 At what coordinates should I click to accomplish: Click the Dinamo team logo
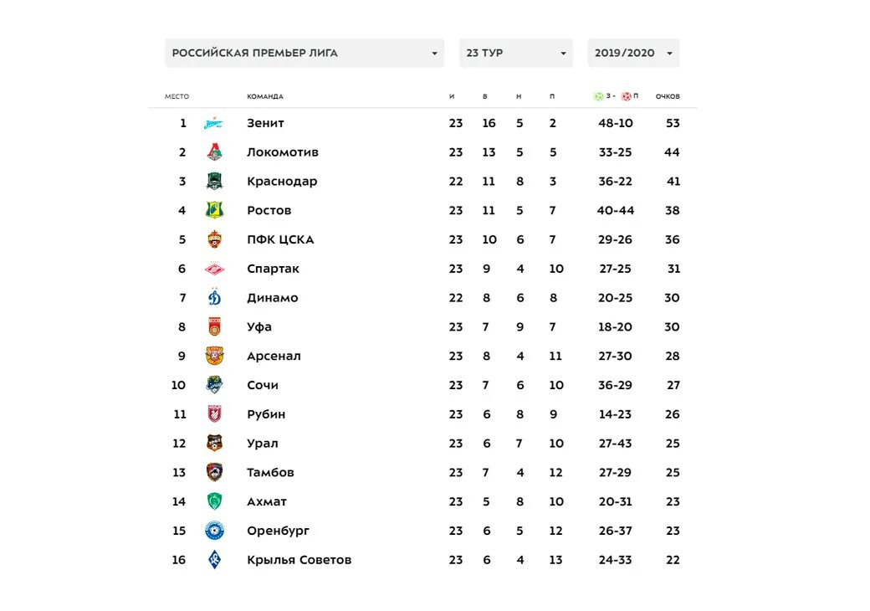pos(214,298)
